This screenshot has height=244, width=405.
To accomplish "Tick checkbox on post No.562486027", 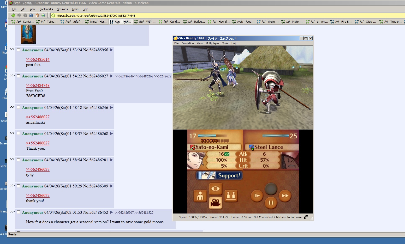I will coord(18,76).
